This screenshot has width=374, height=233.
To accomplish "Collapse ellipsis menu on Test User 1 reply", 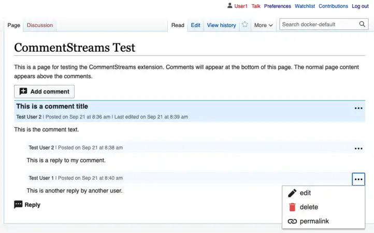I will (358, 179).
